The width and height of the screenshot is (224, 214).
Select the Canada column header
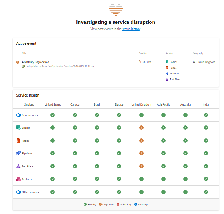[x=75, y=104]
